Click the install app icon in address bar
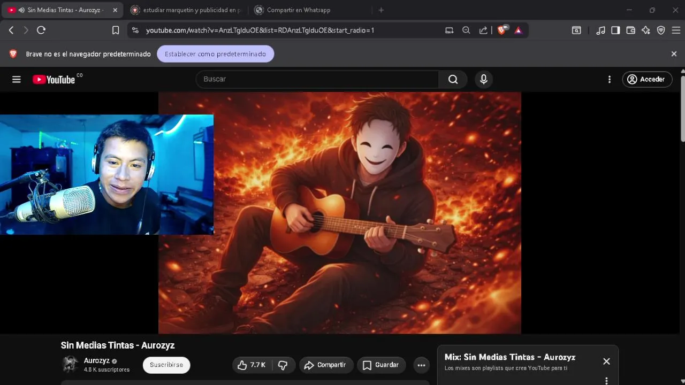This screenshot has width=685, height=385. pos(450,30)
